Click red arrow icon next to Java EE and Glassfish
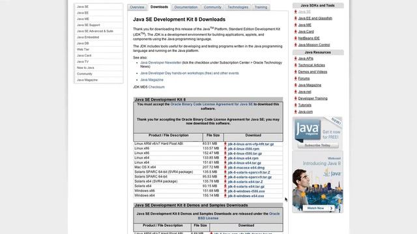This screenshot has height=234, width=417. [295, 18]
